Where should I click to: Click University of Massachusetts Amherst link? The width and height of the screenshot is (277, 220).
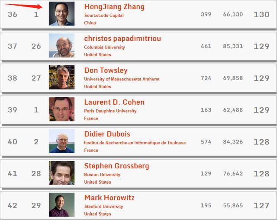(x=122, y=79)
